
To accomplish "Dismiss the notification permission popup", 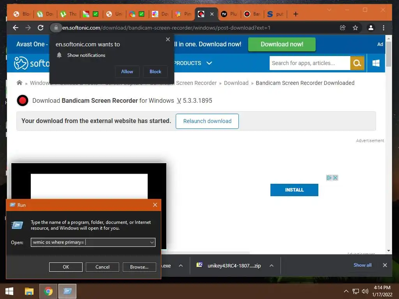I will point(168,39).
